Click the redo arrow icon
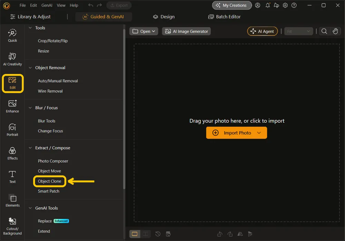The width and height of the screenshot is (345, 241). [99, 5]
